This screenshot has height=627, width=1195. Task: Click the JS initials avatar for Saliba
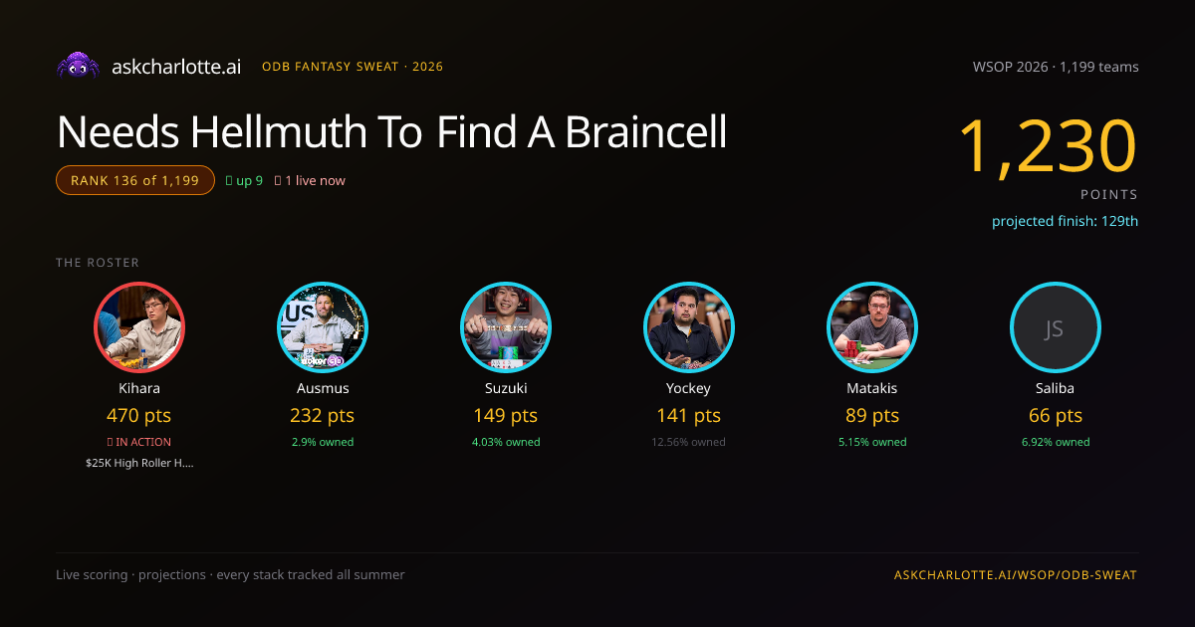click(x=1056, y=327)
